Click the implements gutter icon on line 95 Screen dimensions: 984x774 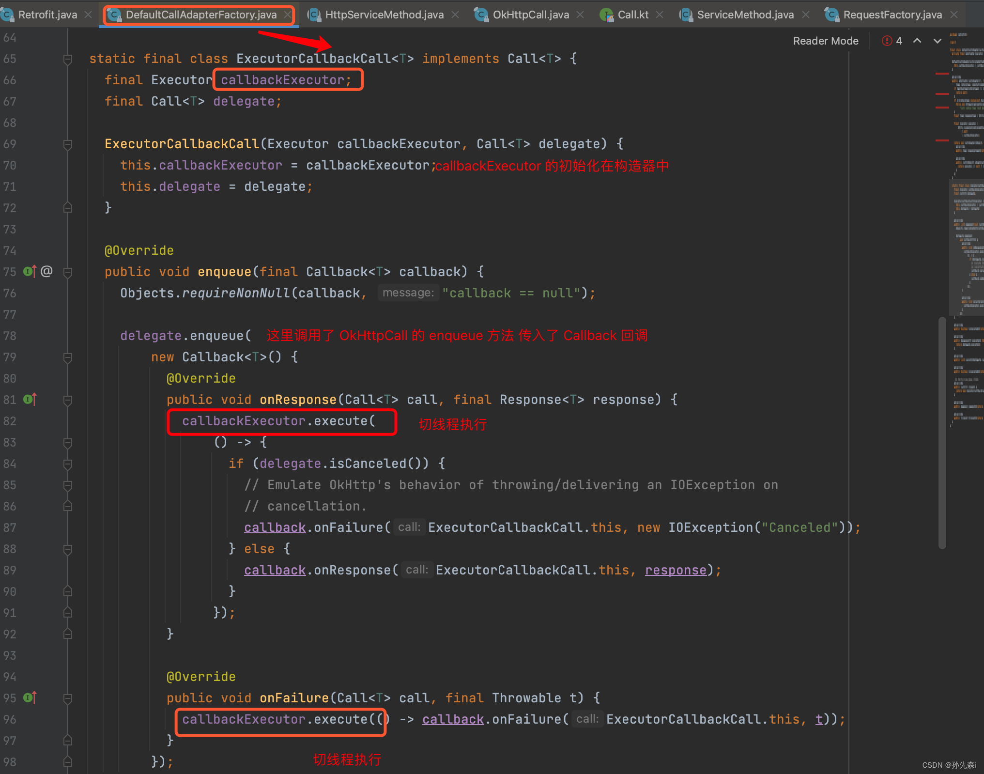coord(30,697)
